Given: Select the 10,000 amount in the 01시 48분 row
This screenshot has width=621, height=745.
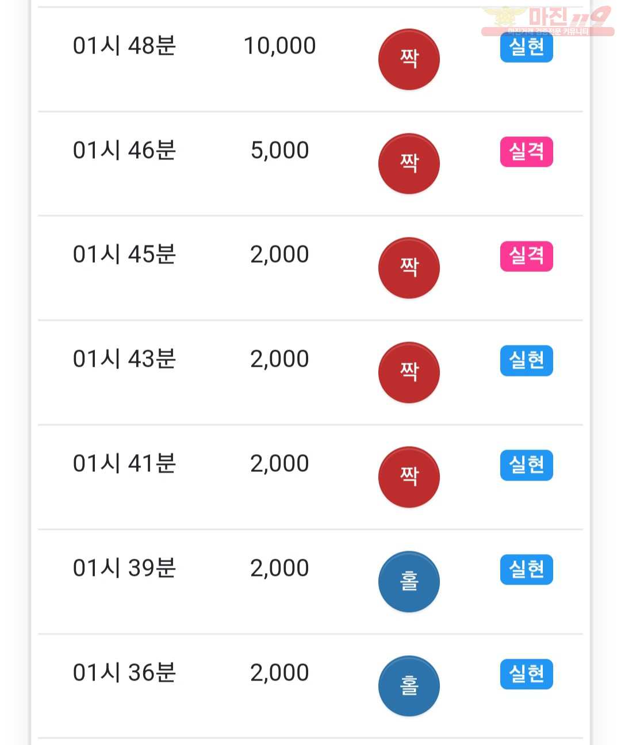Looking at the screenshot, I should point(280,46).
